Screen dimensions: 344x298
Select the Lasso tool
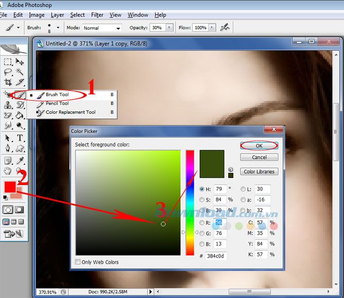tap(8, 72)
